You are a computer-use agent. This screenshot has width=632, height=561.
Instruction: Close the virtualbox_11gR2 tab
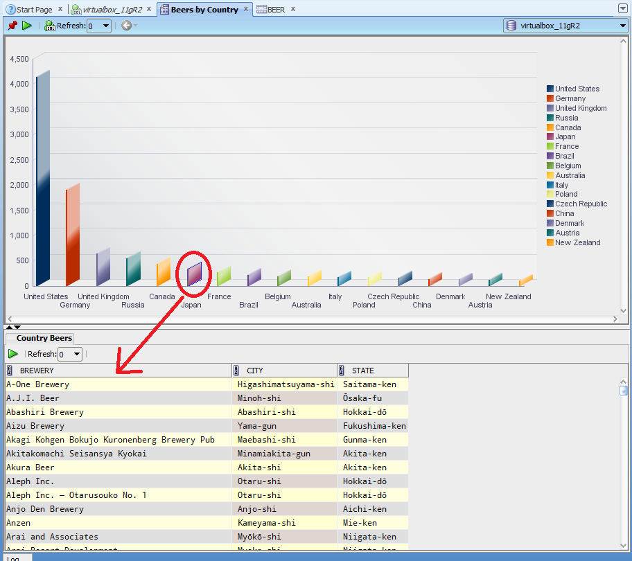coord(149,9)
